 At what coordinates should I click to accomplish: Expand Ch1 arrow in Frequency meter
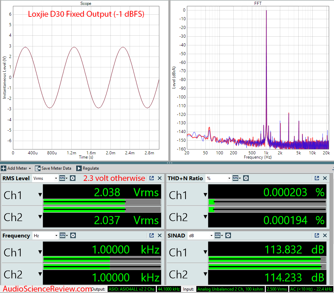coord(40,252)
